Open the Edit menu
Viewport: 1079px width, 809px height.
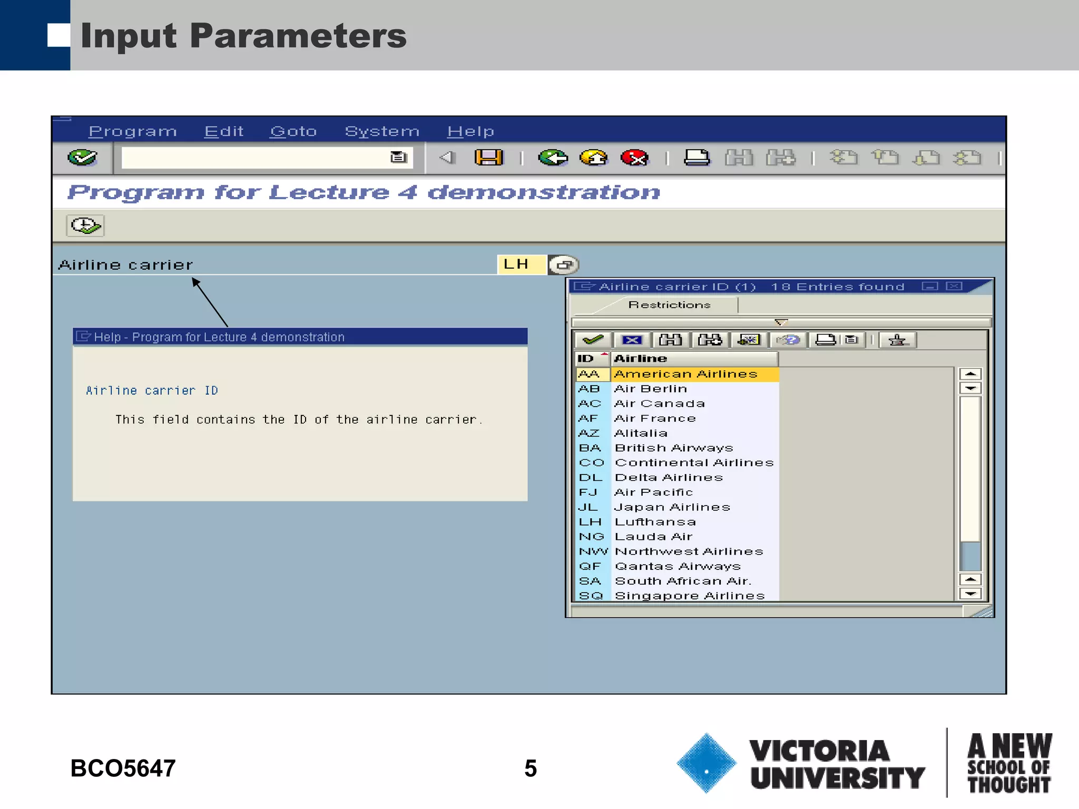point(224,132)
